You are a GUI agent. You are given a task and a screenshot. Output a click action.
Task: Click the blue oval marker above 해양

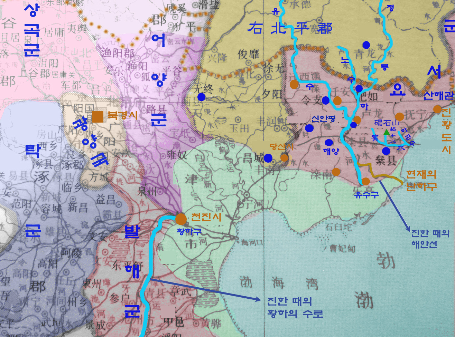(x=328, y=143)
